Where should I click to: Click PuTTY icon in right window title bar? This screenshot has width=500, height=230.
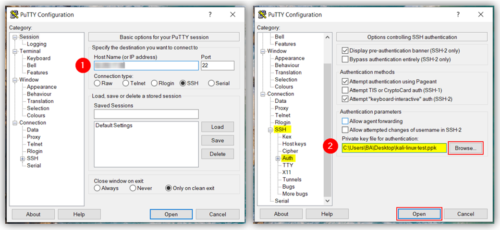262,14
